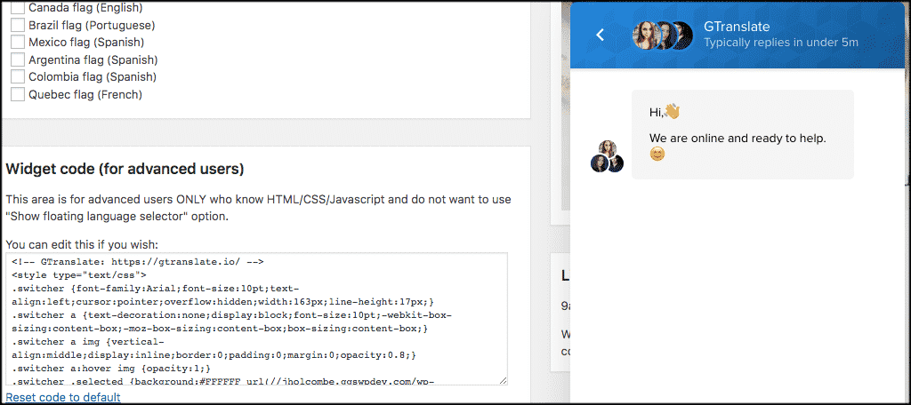Click the 'Widget code (for advanced users)' heading
911x405 pixels.
[x=125, y=169]
